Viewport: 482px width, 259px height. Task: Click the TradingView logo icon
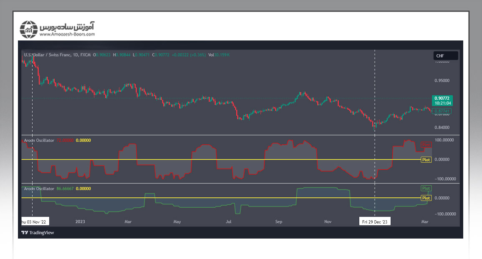pos(25,233)
